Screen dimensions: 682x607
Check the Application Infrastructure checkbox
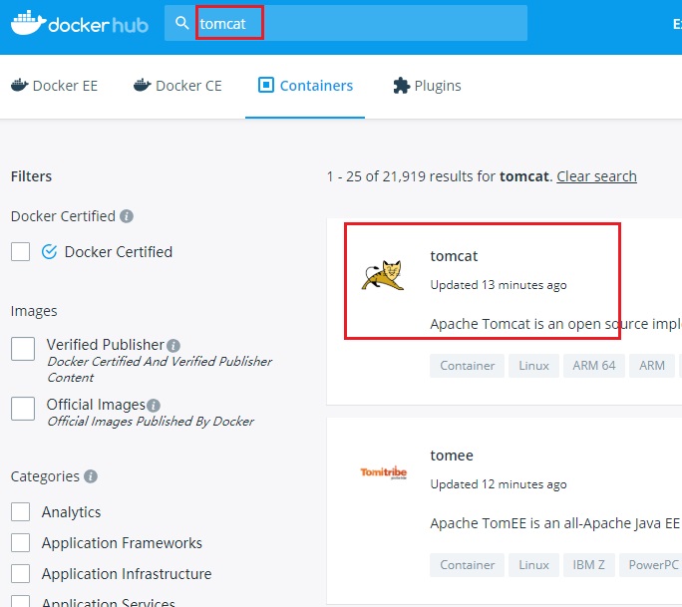coord(21,573)
